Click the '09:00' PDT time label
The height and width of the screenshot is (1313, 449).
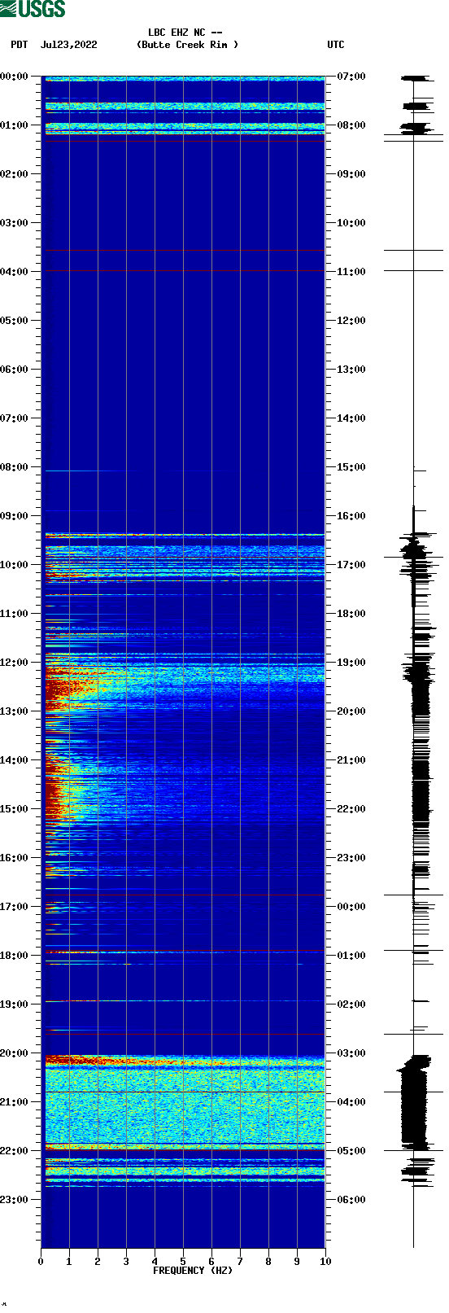click(x=14, y=516)
